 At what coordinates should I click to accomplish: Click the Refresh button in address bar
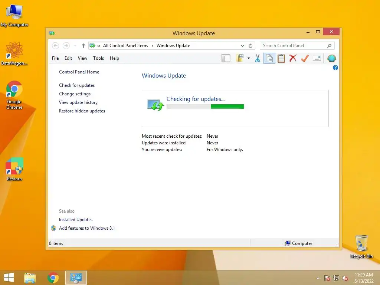point(250,46)
